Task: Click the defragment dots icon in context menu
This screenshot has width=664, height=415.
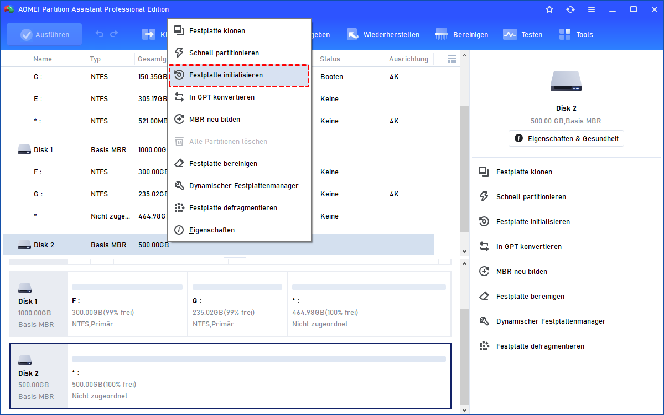Action: coord(179,208)
